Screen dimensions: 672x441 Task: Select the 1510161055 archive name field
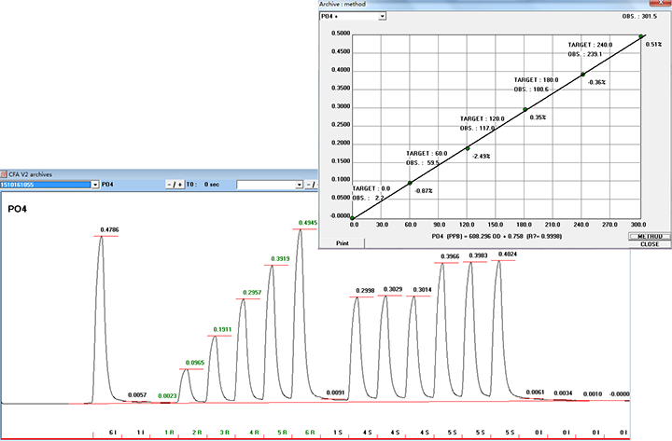[x=49, y=185]
